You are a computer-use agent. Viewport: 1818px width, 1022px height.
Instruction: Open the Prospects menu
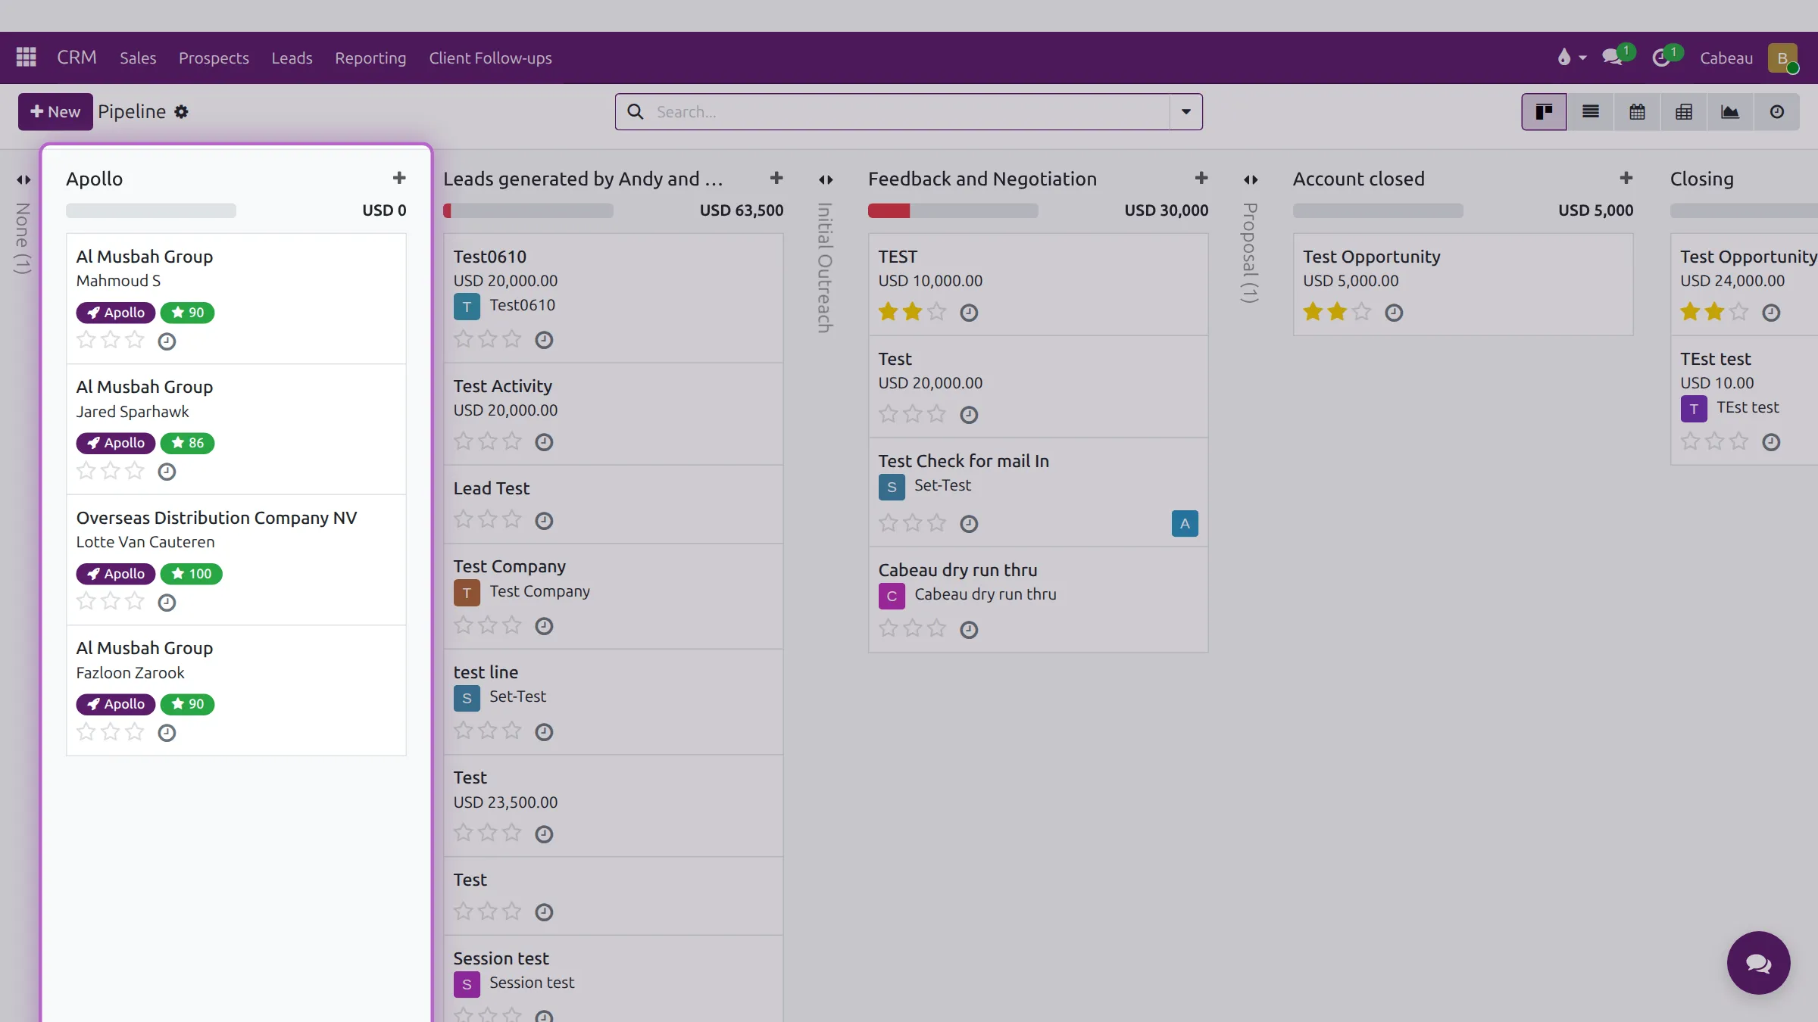pyautogui.click(x=214, y=58)
